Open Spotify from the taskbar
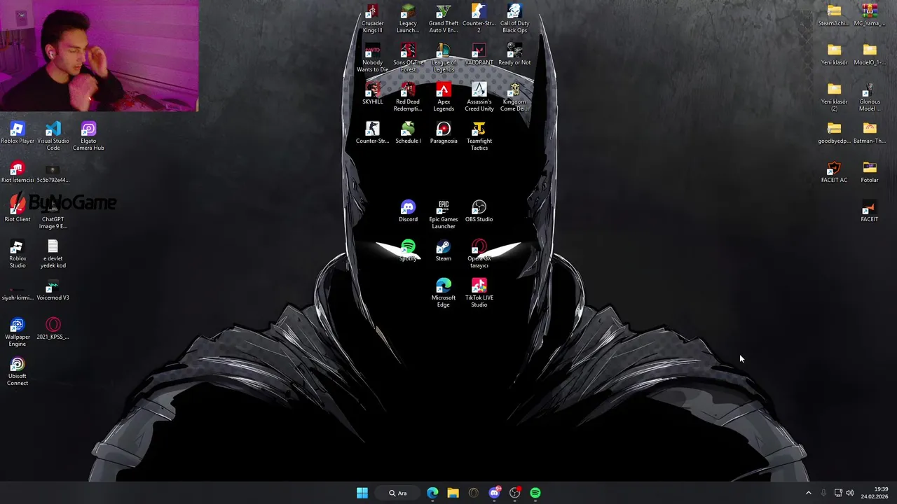The width and height of the screenshot is (897, 504). [x=535, y=493]
